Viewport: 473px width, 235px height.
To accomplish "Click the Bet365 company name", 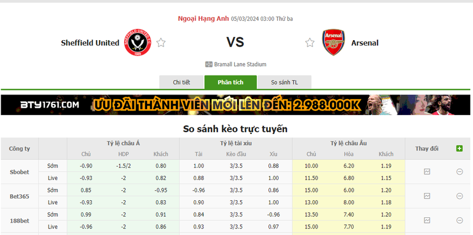I will 20,196.
